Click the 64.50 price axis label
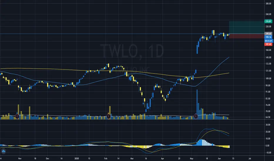Viewport: 274px width, 161px height. click(268, 117)
